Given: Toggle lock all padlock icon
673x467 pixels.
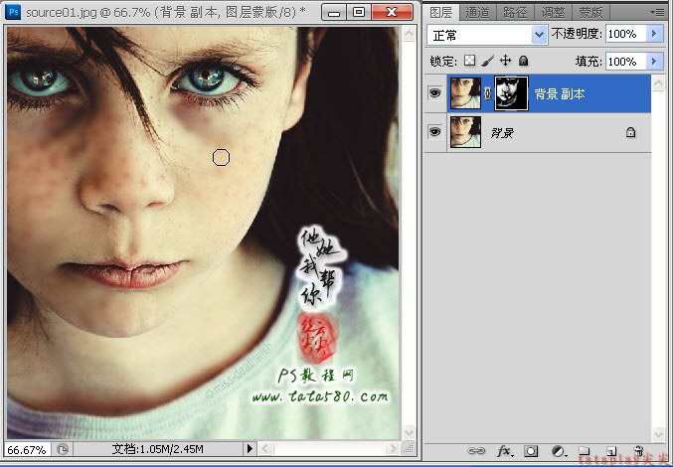Looking at the screenshot, I should 523,61.
